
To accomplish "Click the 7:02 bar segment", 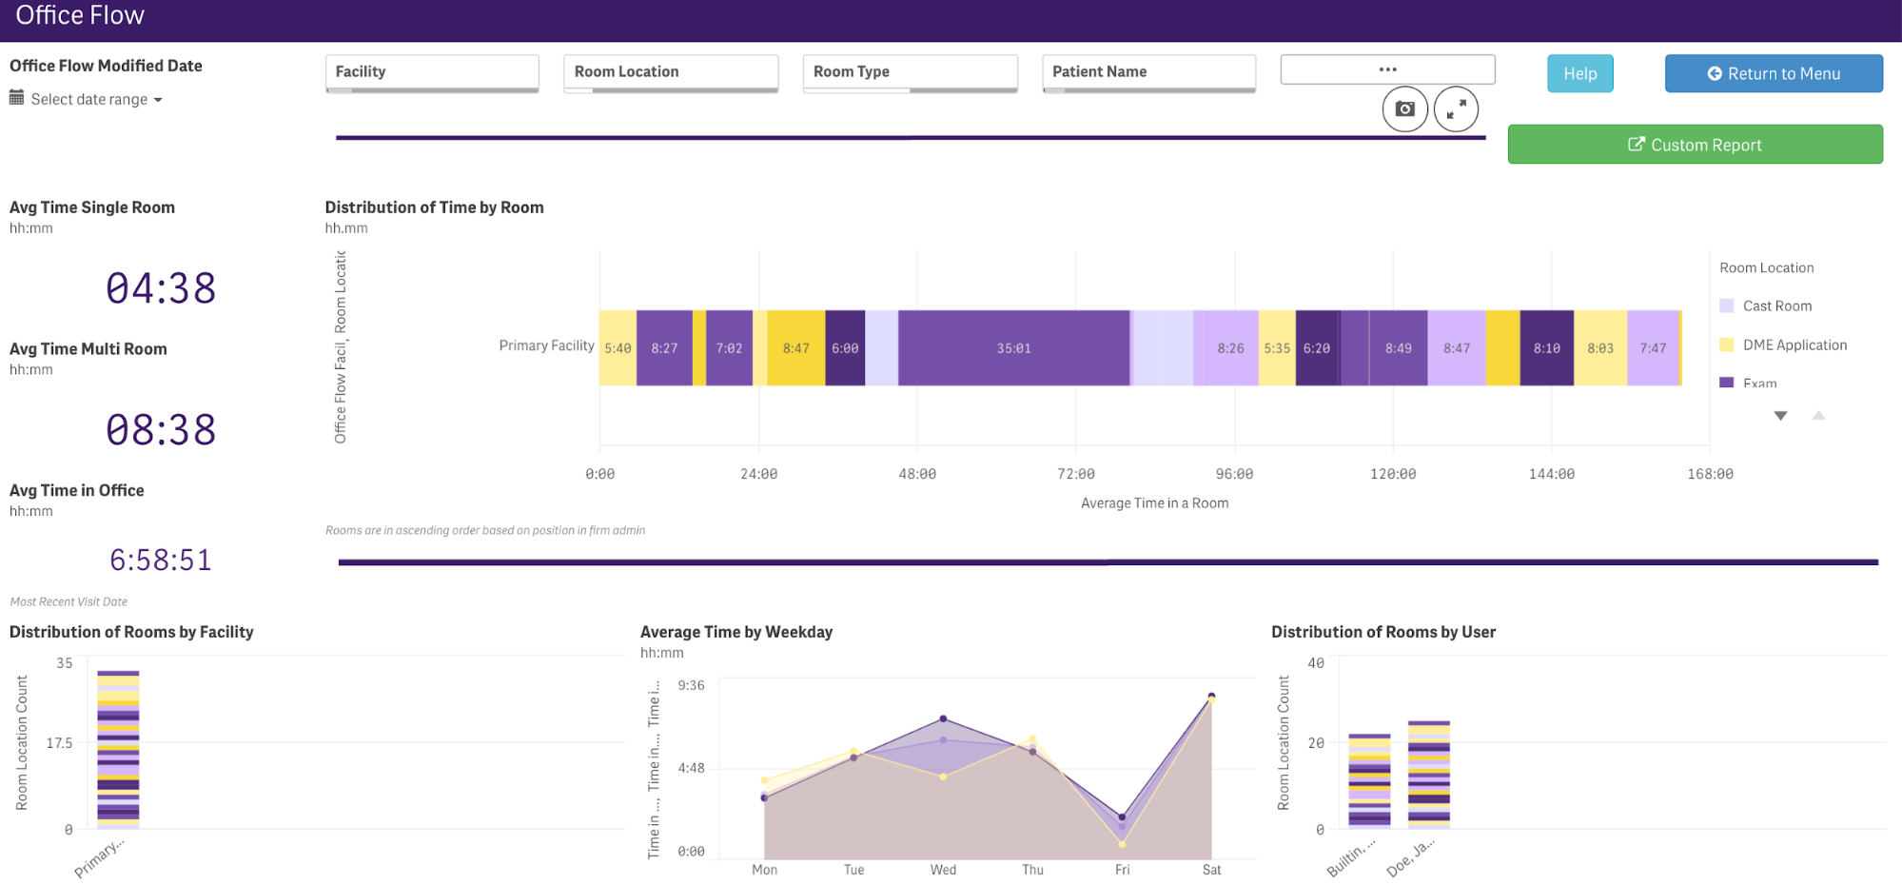I will click(x=729, y=348).
